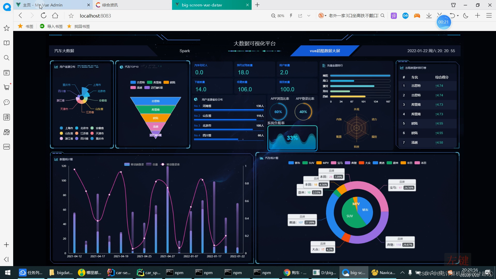Viewport: 496px width, 279px height.
Task: Open the undo history dropdown arrow
Action: coord(458,16)
